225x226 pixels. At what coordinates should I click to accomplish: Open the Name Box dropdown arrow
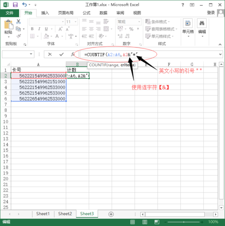click(x=31, y=54)
